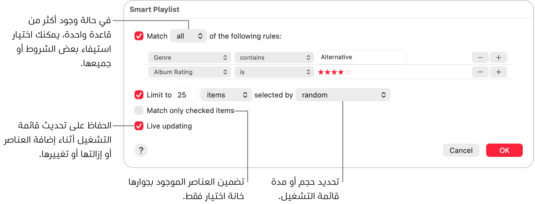Open the Genre field dropdown
Viewport: 535px width, 204px height.
[x=190, y=58]
